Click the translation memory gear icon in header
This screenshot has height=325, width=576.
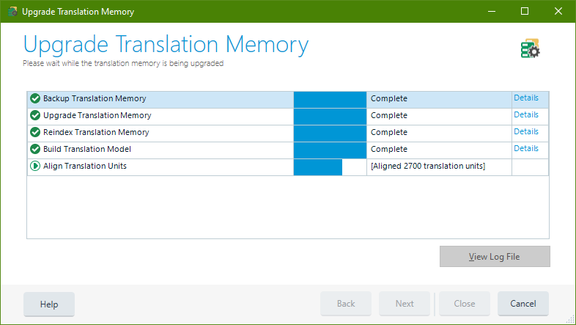click(530, 49)
